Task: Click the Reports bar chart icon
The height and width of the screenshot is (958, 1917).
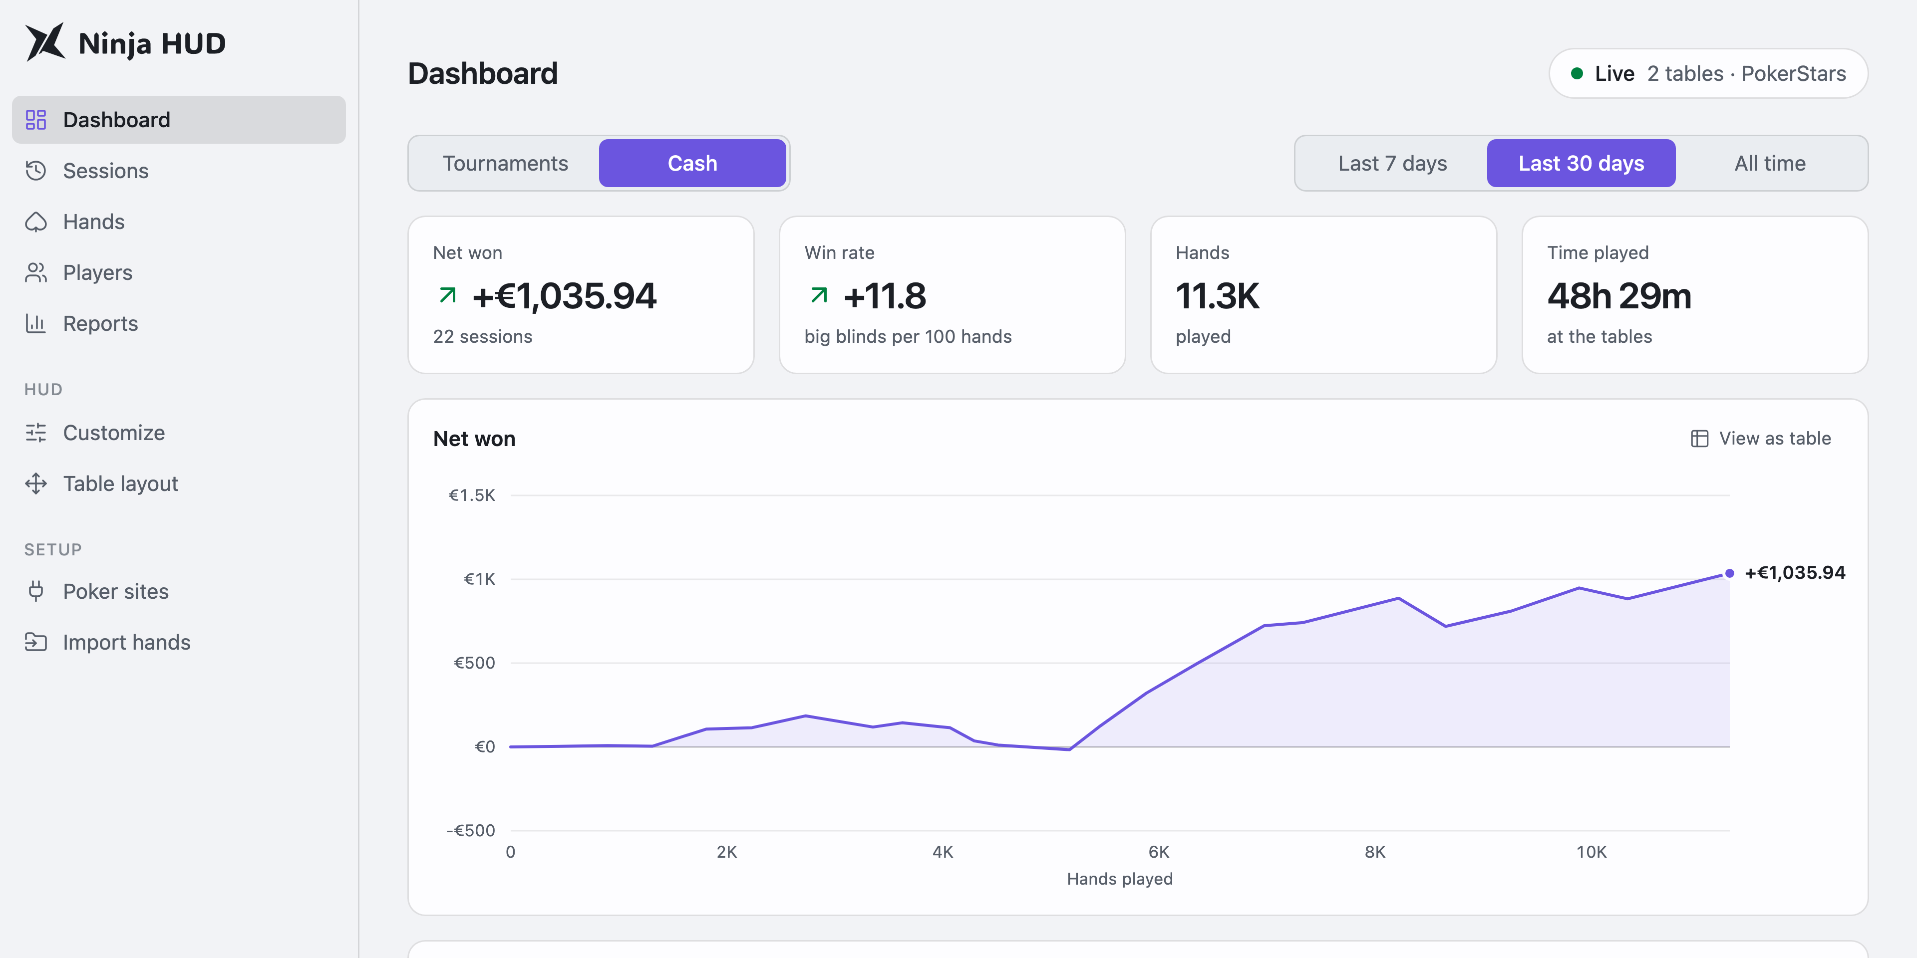Action: click(36, 323)
